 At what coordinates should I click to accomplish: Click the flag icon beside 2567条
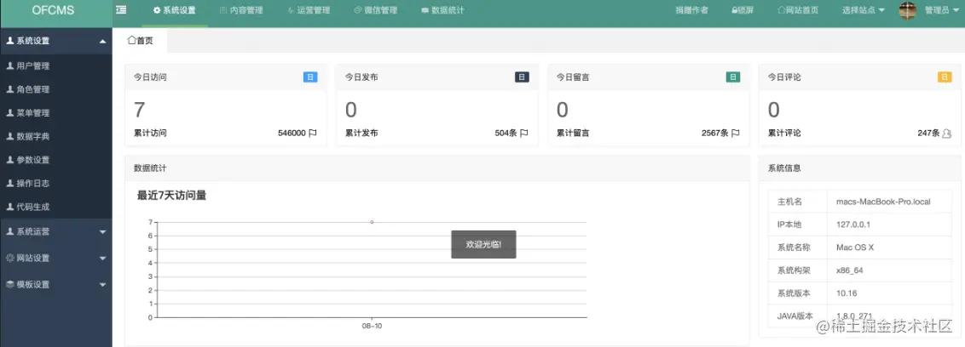click(736, 133)
